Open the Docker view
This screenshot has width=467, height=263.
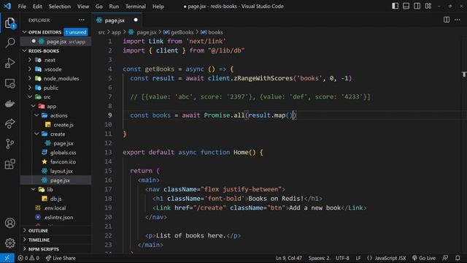[9, 104]
